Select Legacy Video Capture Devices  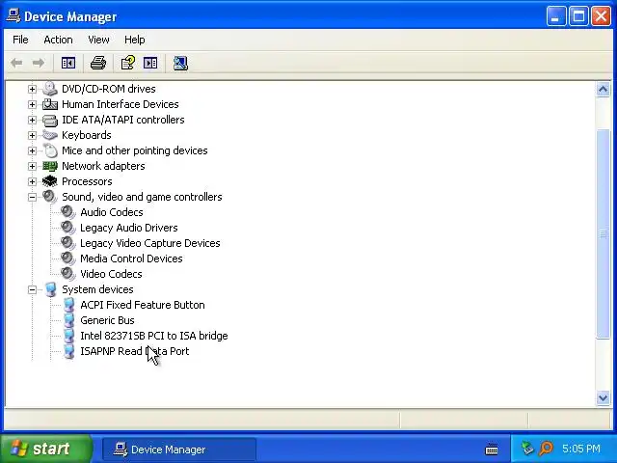point(150,243)
